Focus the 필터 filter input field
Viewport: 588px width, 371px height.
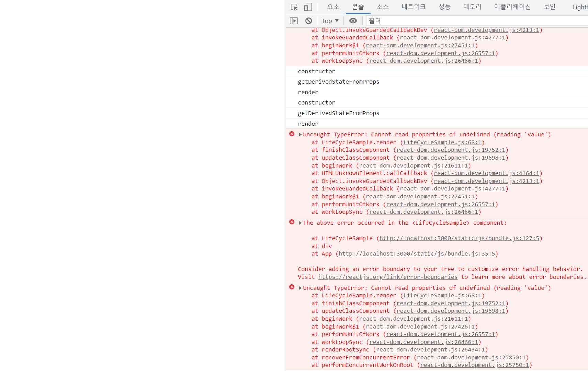click(x=477, y=21)
